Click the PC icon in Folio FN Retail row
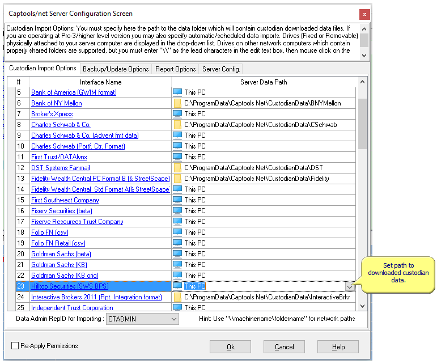Viewport: 437px width, 364px height. pos(177,243)
